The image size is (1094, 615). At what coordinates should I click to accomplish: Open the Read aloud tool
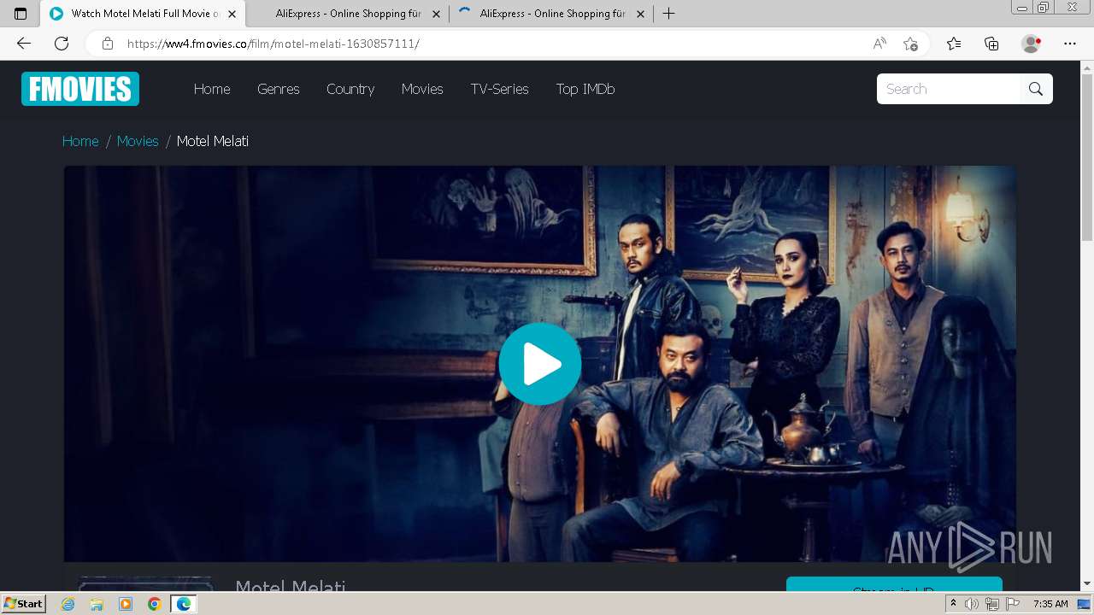click(x=879, y=44)
